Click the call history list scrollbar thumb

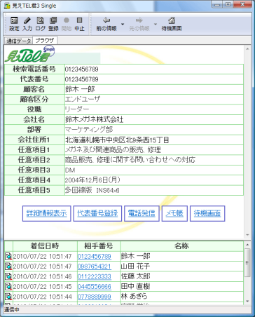point(247,263)
